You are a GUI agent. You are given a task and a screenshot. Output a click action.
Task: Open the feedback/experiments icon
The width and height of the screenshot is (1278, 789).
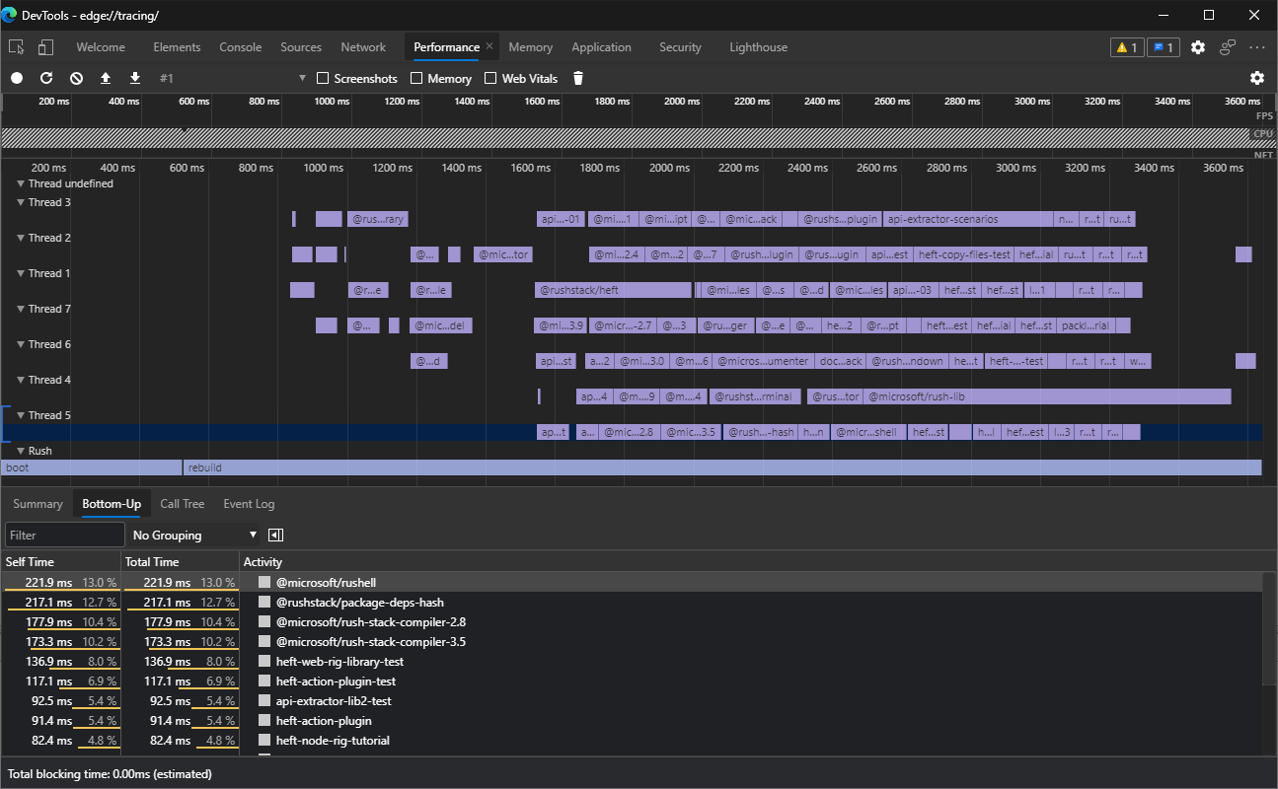coord(1228,47)
